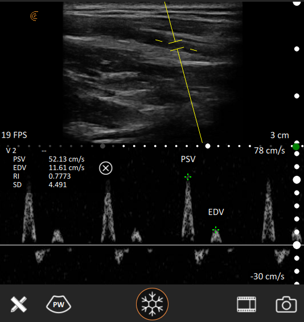Select the PSV value 52.13 cm/s
This screenshot has width=304, height=322.
click(67, 159)
